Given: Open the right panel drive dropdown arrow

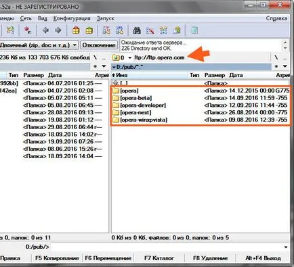Looking at the screenshot, I should coord(129,57).
